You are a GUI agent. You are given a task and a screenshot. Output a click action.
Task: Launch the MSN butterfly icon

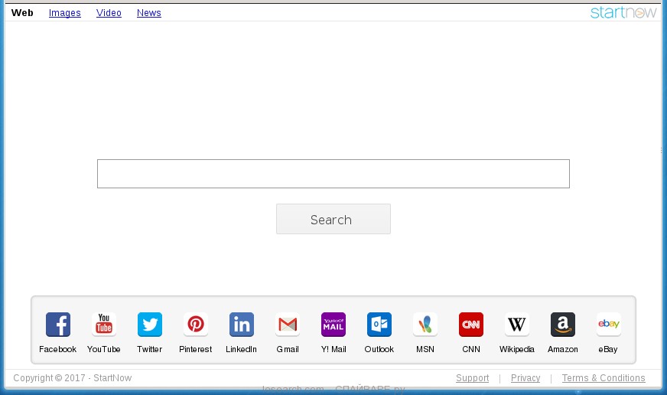click(425, 325)
